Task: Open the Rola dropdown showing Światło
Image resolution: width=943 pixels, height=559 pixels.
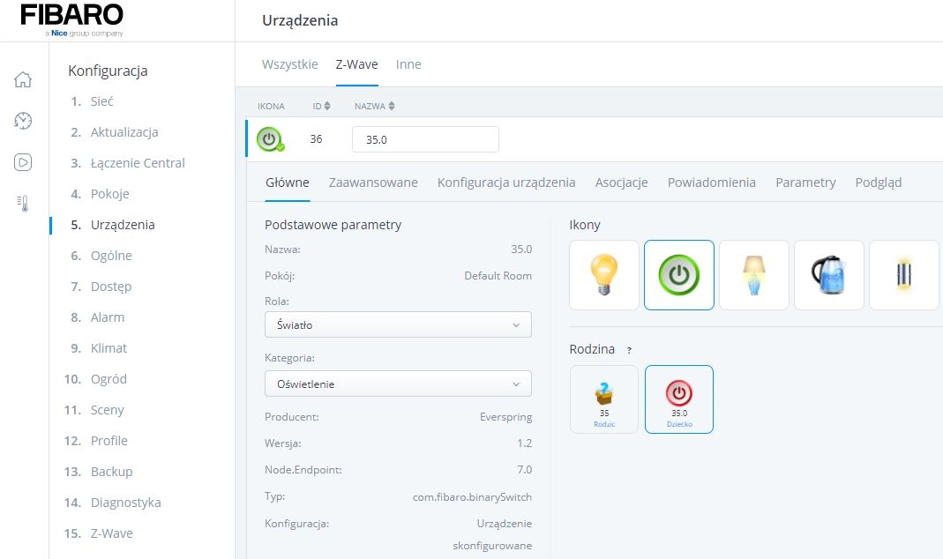Action: tap(398, 324)
